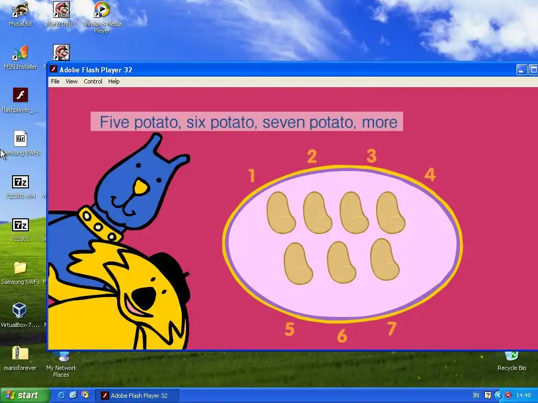This screenshot has height=403, width=538.
Task: Launch Internet Explorer from quick launch
Action: pyautogui.click(x=61, y=395)
